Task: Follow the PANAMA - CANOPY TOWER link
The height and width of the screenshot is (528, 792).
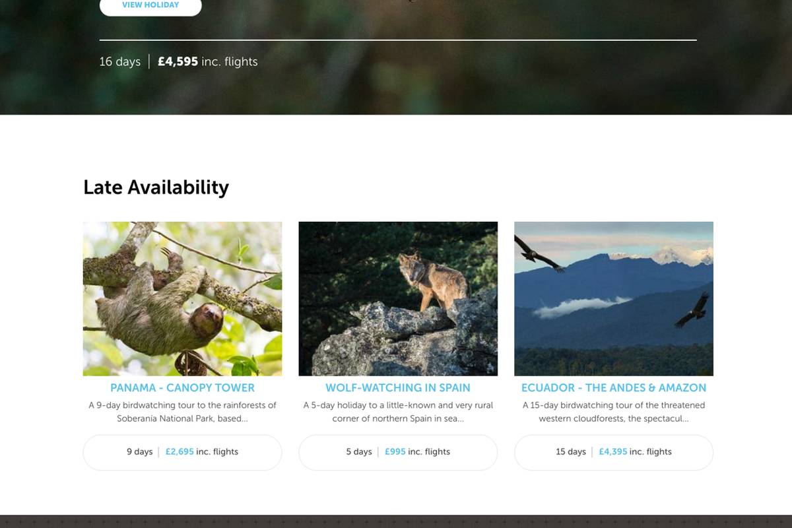Action: pyautogui.click(x=182, y=387)
